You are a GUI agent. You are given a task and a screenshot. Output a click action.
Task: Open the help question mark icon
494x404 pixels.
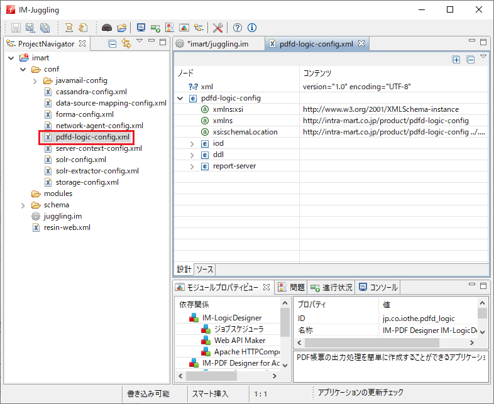point(238,28)
